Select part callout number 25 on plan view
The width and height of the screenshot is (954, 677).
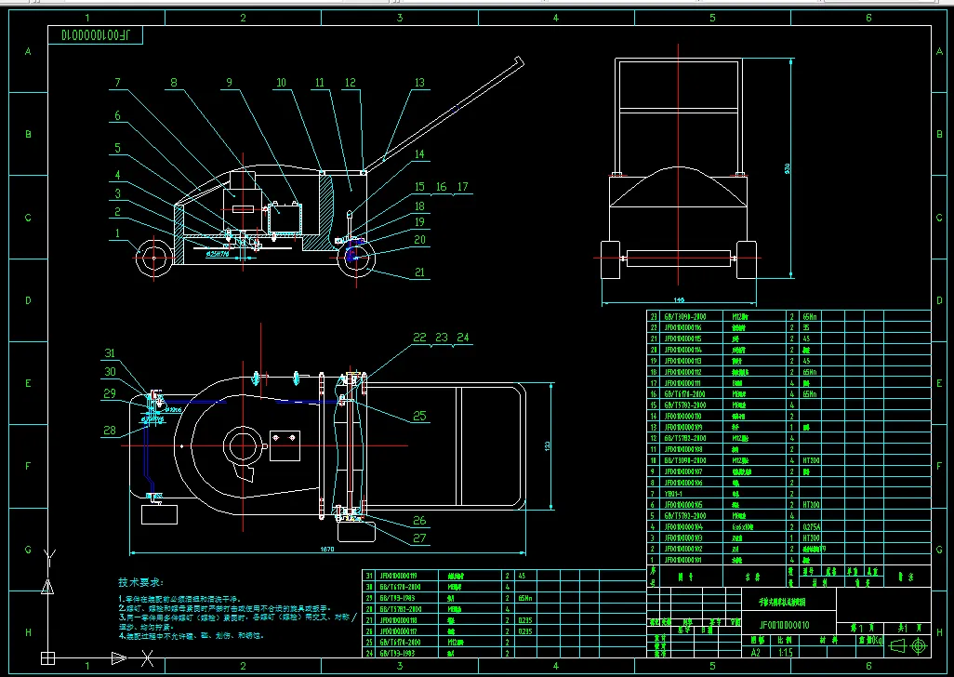pos(419,416)
